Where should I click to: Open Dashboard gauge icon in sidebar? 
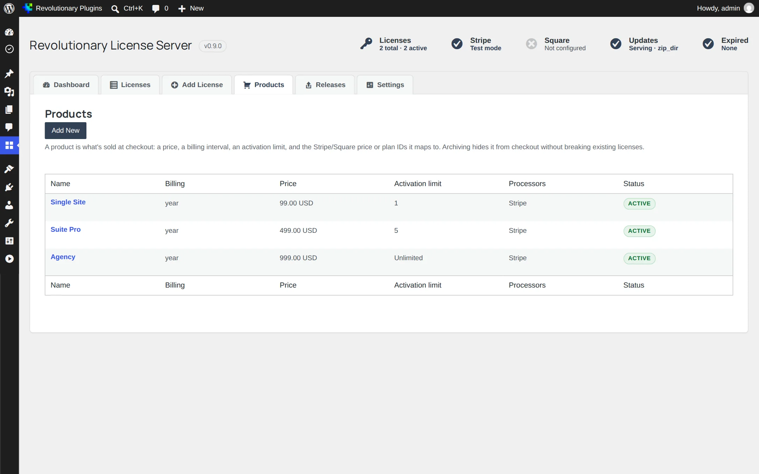coord(9,32)
